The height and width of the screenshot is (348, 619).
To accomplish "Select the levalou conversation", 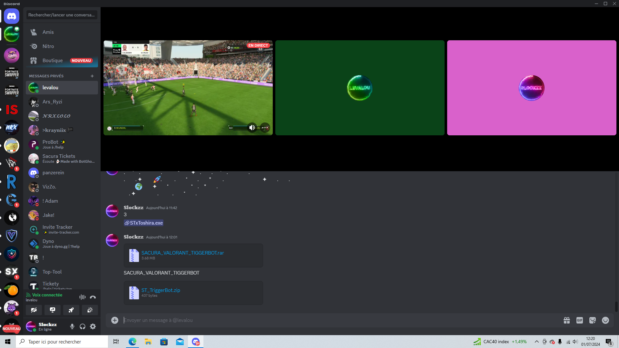I will coord(62,88).
